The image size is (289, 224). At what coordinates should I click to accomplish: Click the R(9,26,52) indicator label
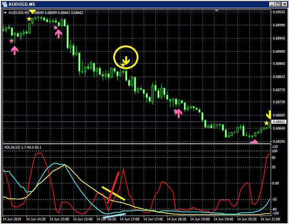(12, 148)
